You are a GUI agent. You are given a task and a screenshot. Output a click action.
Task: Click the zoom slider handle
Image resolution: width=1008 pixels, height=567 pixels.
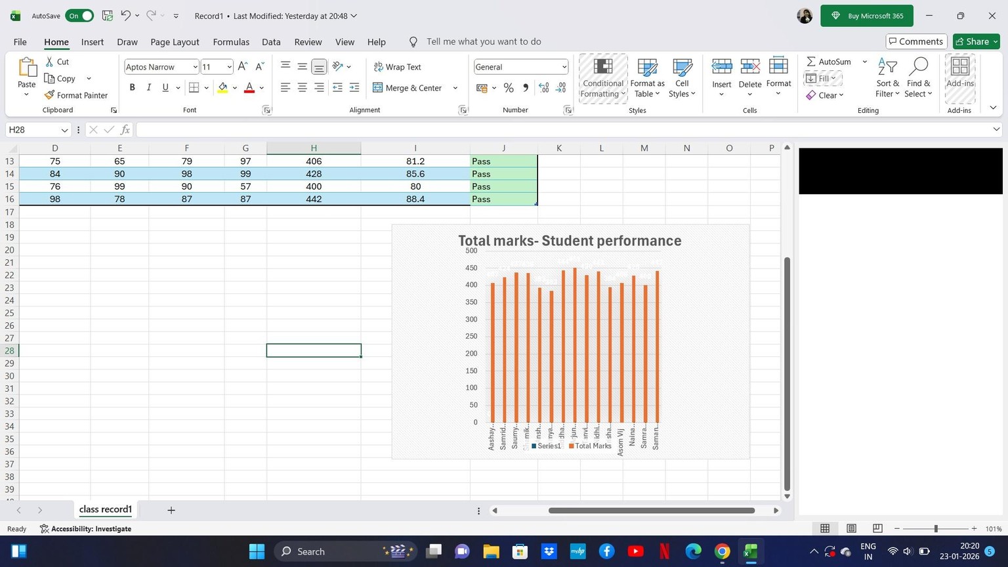(x=936, y=528)
